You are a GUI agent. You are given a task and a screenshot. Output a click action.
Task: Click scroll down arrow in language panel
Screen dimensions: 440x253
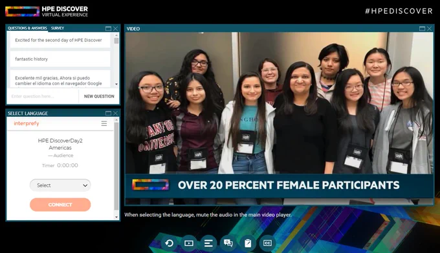tap(116, 217)
